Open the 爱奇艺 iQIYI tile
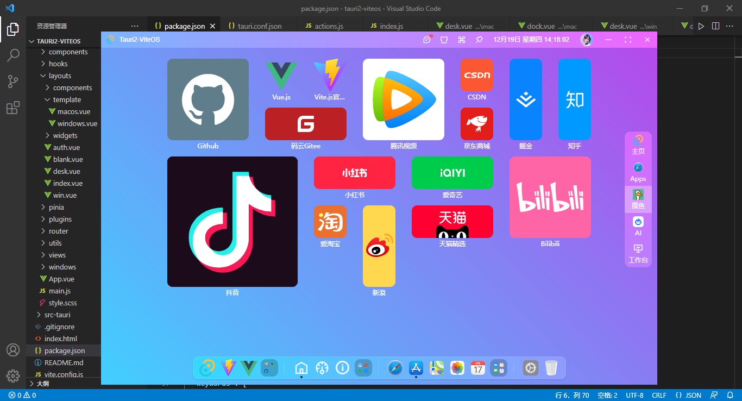Viewport: 742px width, 401px height. tap(452, 173)
